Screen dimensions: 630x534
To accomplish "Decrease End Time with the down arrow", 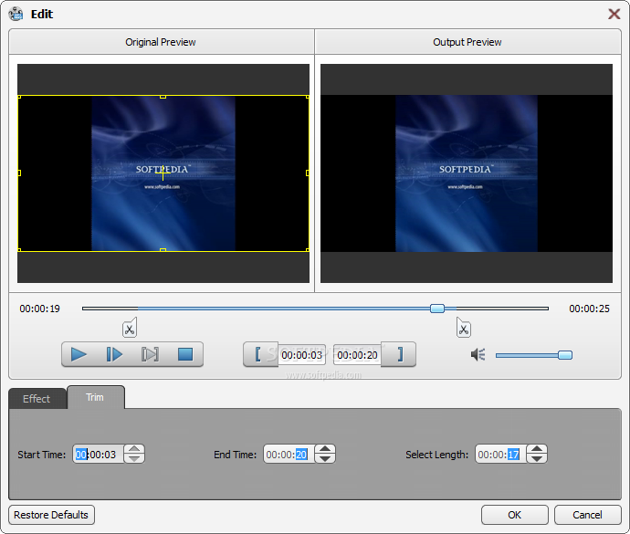I will [325, 459].
